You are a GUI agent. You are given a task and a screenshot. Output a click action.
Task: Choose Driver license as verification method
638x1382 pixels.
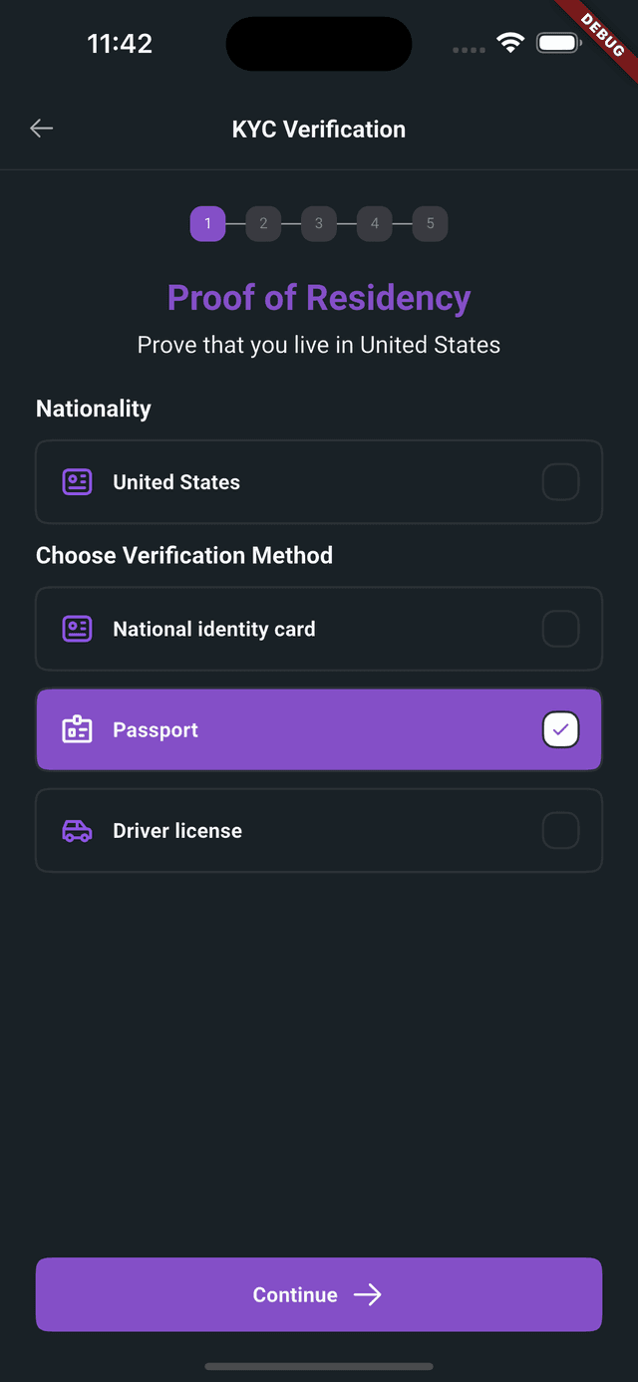(x=319, y=831)
